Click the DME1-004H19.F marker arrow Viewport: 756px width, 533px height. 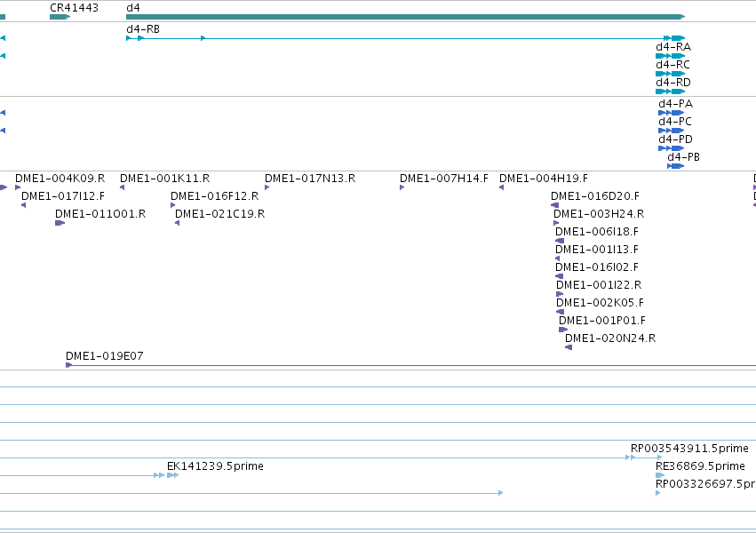click(x=501, y=187)
